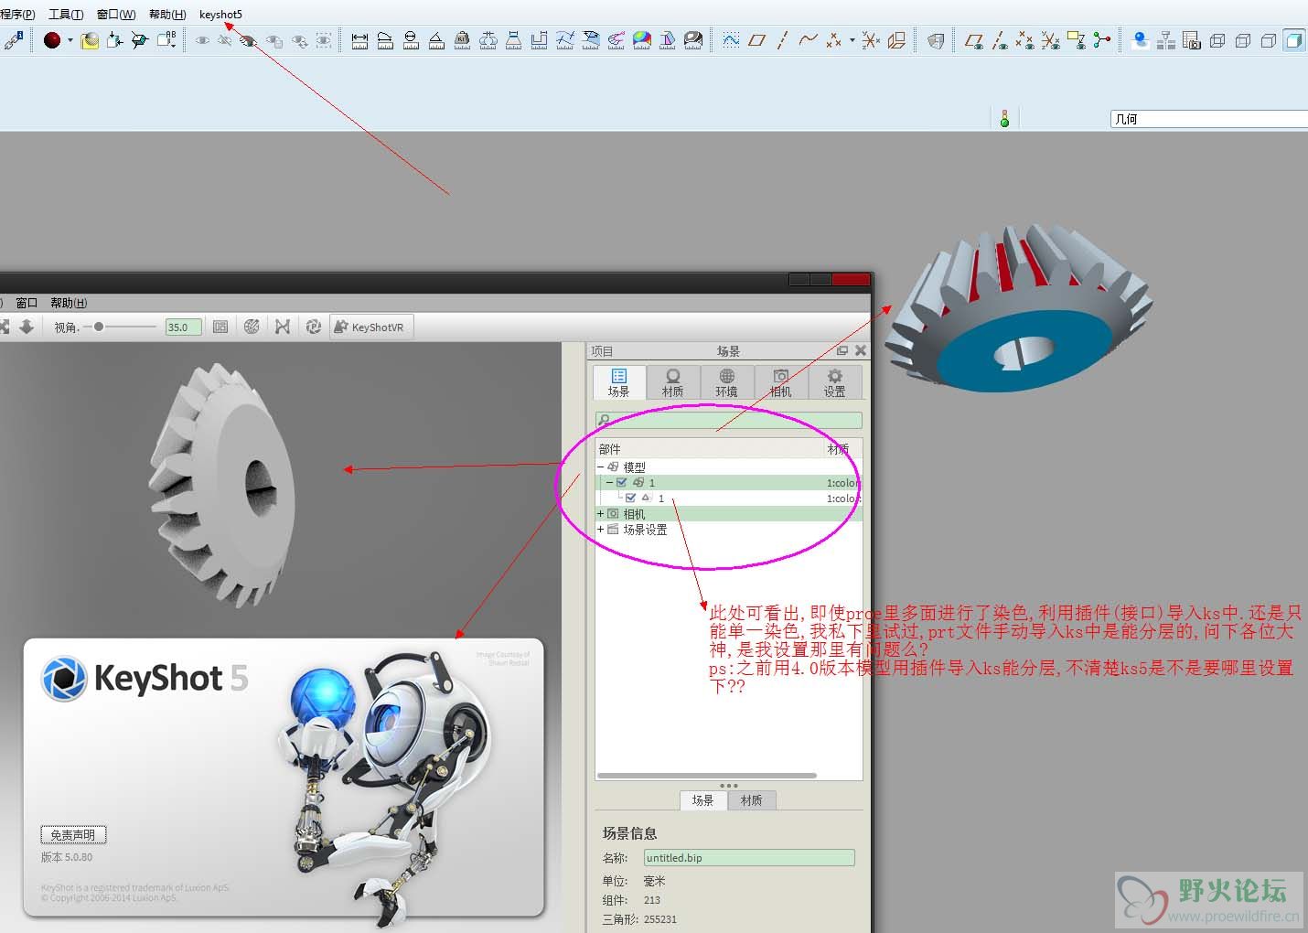
Task: Click the traffic light regeneration status icon
Action: point(1004,119)
